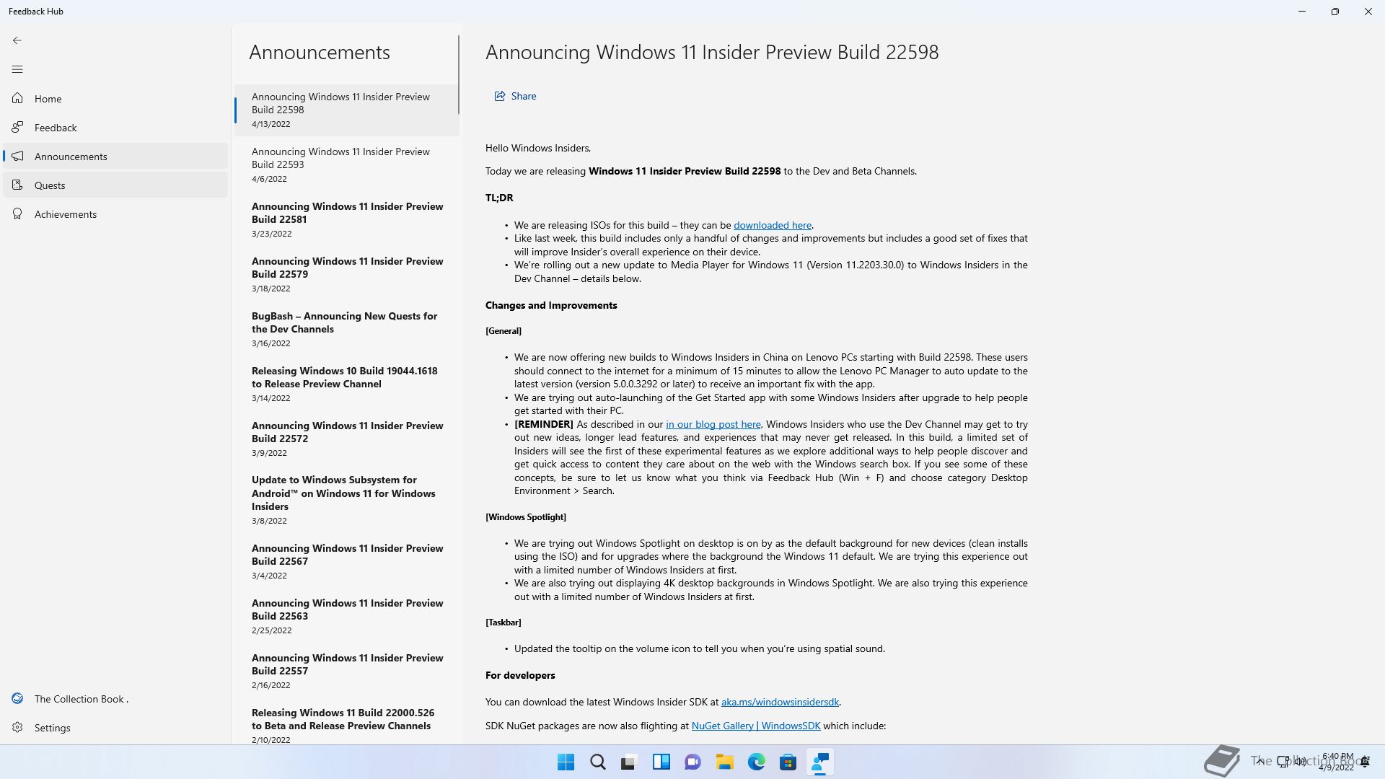Open 'in our blog post here' link
Viewport: 1385px width, 779px height.
[x=713, y=424]
